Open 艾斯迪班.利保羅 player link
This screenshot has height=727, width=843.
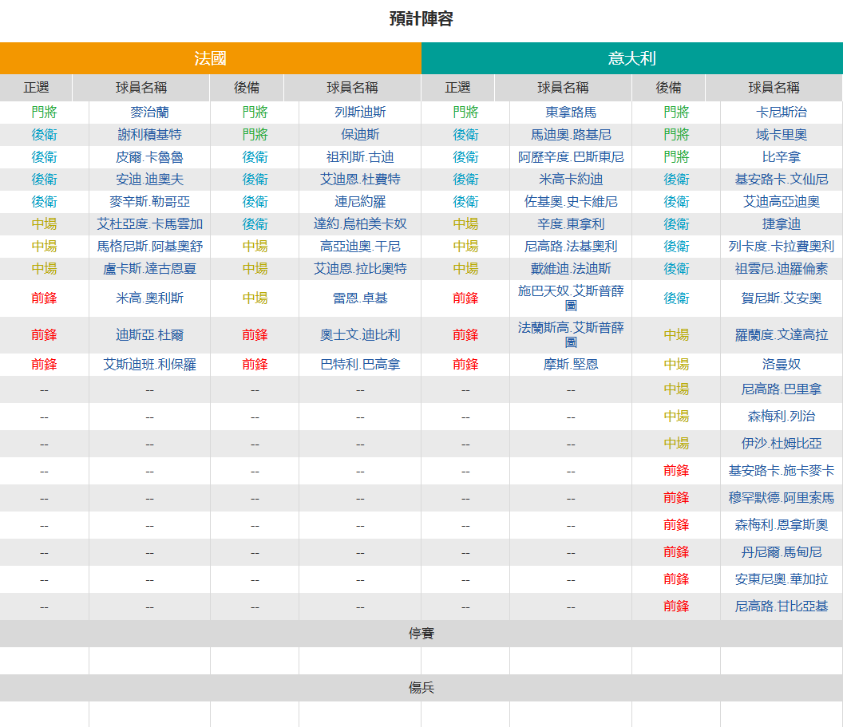tap(149, 365)
